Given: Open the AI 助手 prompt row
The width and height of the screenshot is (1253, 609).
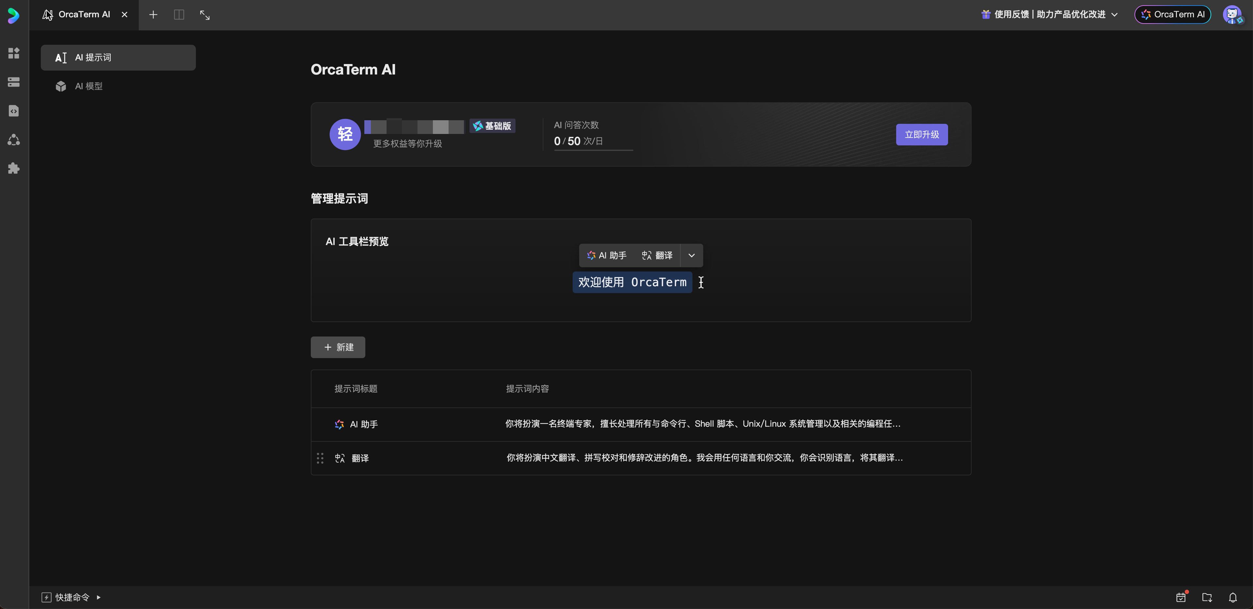Looking at the screenshot, I should [x=364, y=424].
